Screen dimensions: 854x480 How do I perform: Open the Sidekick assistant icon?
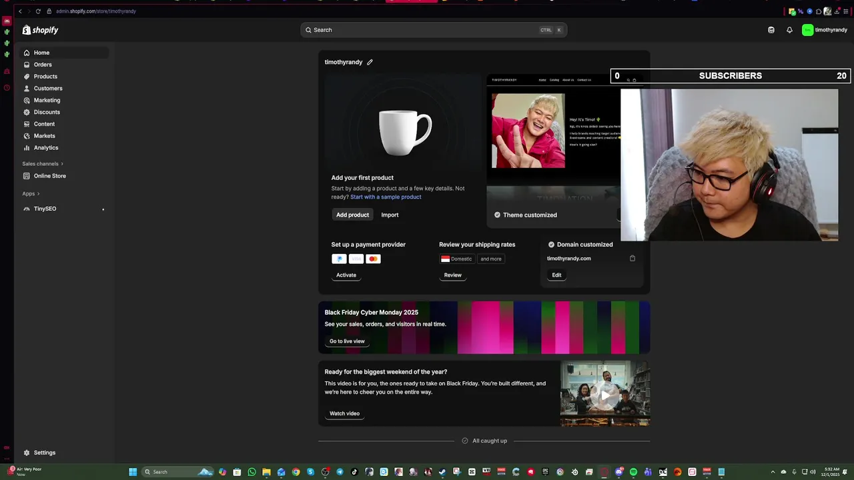pos(771,30)
